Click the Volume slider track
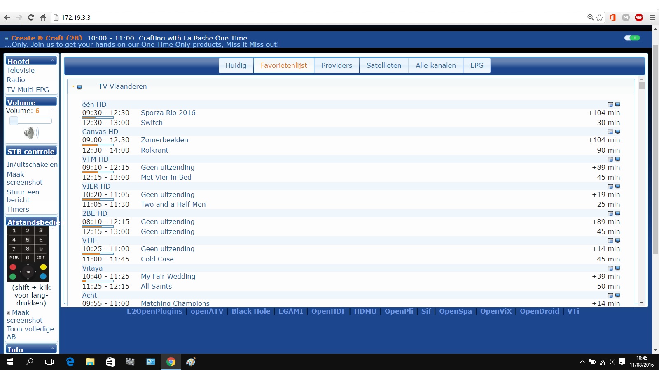 point(31,121)
